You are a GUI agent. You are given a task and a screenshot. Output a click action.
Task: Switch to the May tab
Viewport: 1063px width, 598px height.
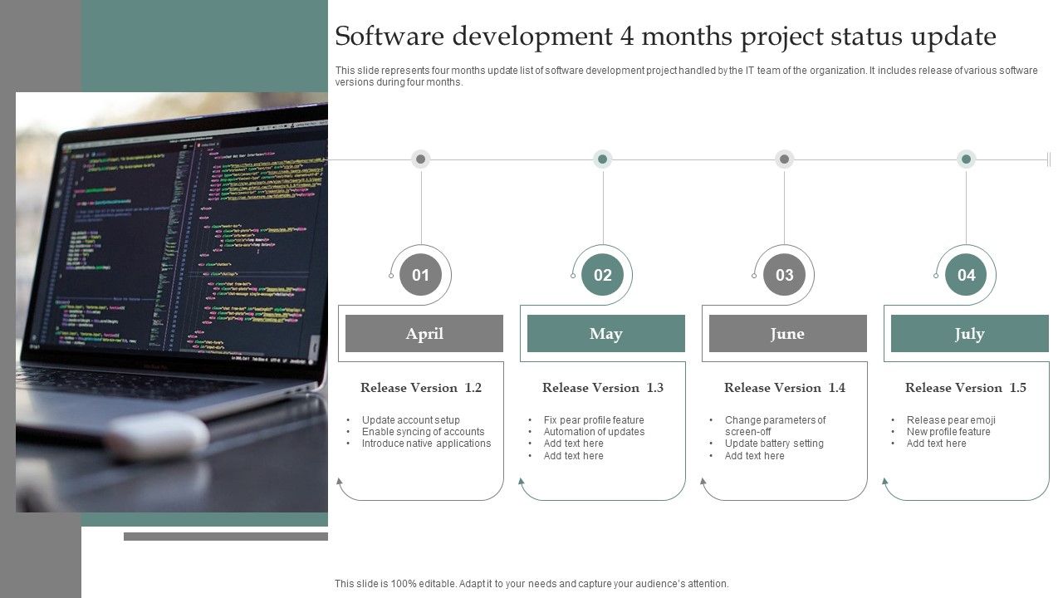pos(605,333)
